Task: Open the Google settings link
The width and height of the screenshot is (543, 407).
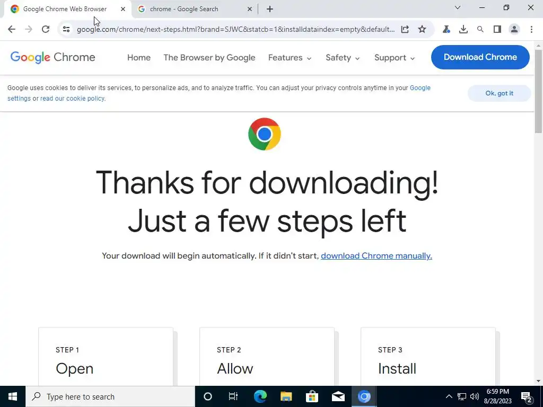Action: click(420, 88)
